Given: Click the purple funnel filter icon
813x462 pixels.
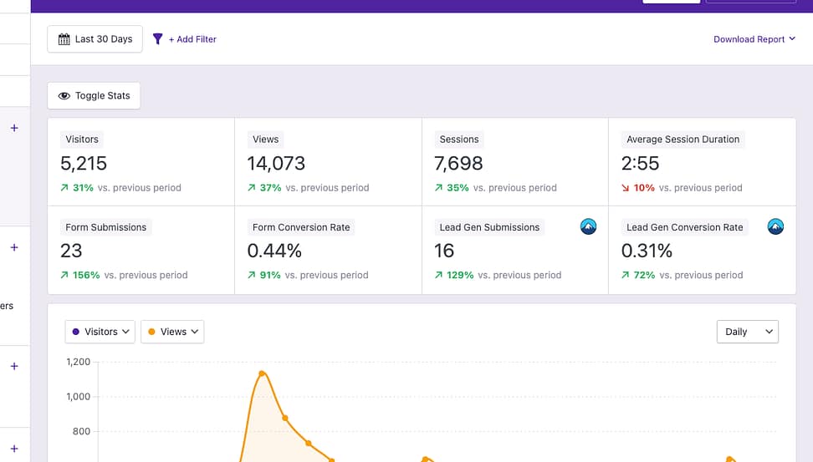Looking at the screenshot, I should point(157,39).
